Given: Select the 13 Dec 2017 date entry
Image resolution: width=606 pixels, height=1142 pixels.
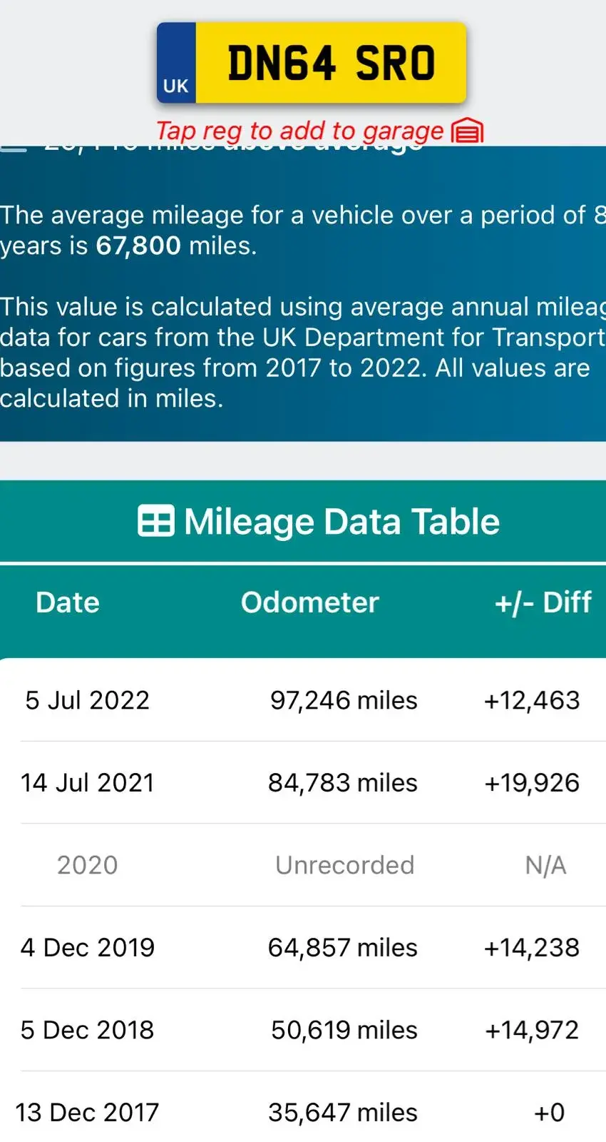Looking at the screenshot, I should [x=88, y=1112].
